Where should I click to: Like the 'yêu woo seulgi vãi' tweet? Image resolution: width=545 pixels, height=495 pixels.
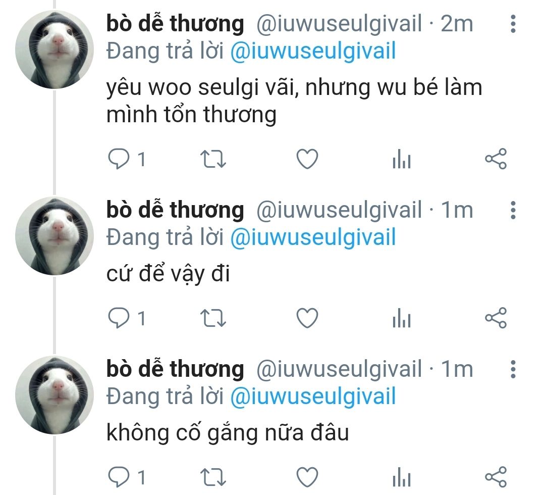click(307, 159)
